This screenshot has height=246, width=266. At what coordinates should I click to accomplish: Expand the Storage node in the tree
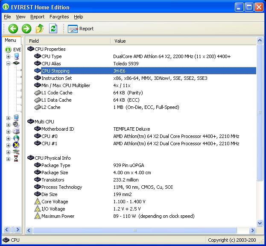(8, 132)
